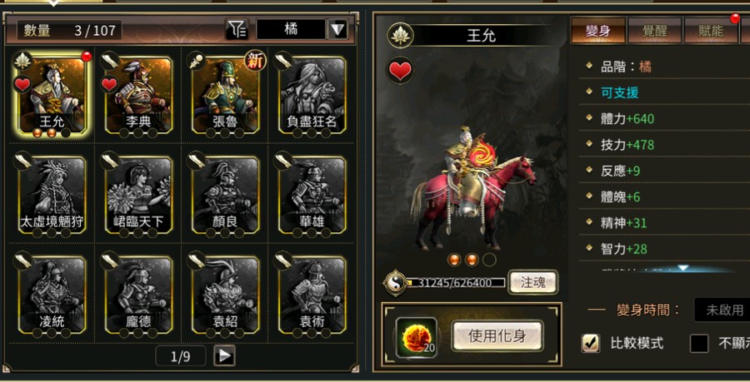Click the sword icon on 顏良 card
The height and width of the screenshot is (382, 750).
(x=196, y=161)
